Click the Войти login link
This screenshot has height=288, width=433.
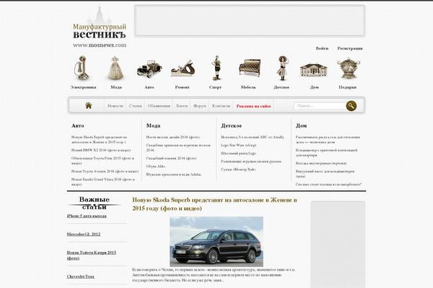click(322, 48)
